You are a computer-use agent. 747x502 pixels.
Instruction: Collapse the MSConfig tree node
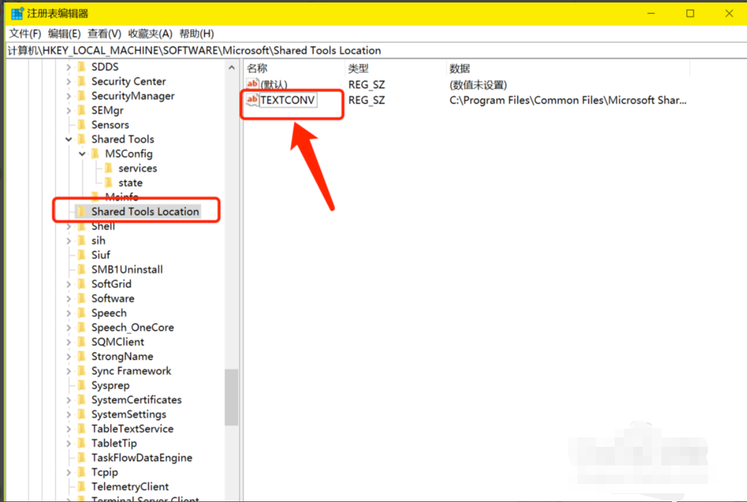[x=83, y=154]
